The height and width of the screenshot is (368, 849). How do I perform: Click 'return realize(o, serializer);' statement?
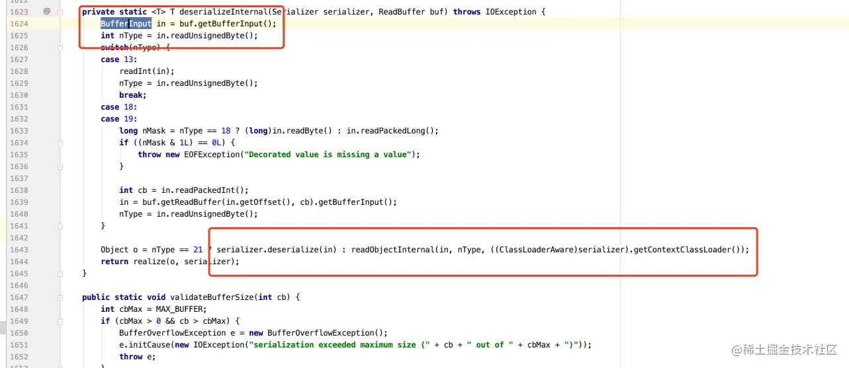(x=169, y=262)
